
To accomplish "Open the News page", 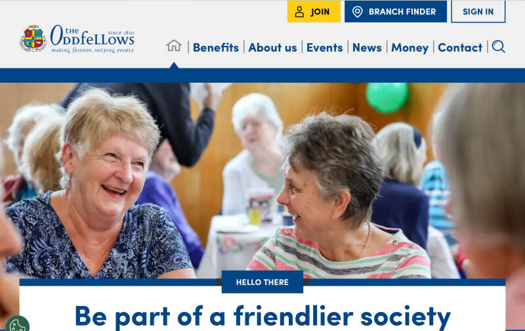I will click(x=367, y=47).
